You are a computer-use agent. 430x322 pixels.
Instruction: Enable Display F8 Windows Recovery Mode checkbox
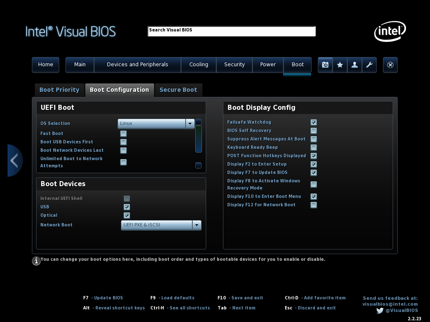tap(314, 184)
